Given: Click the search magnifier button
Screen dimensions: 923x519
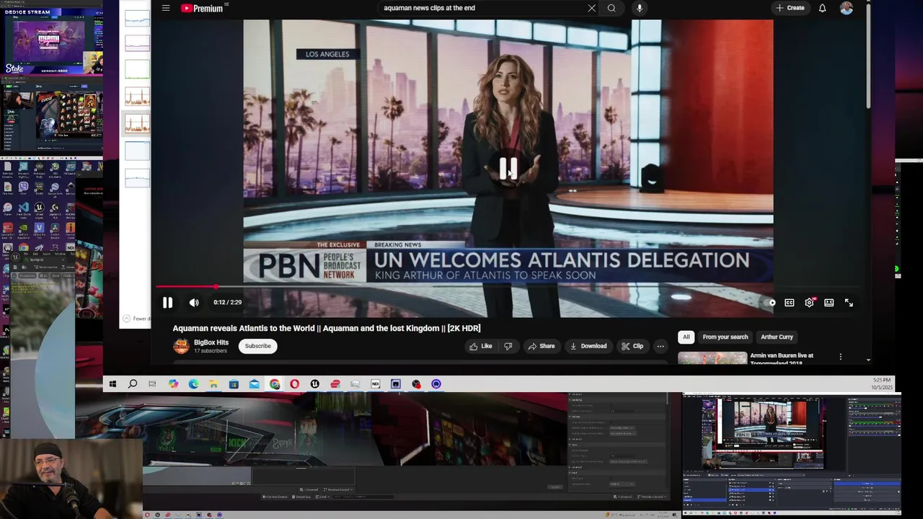Looking at the screenshot, I should [x=611, y=8].
